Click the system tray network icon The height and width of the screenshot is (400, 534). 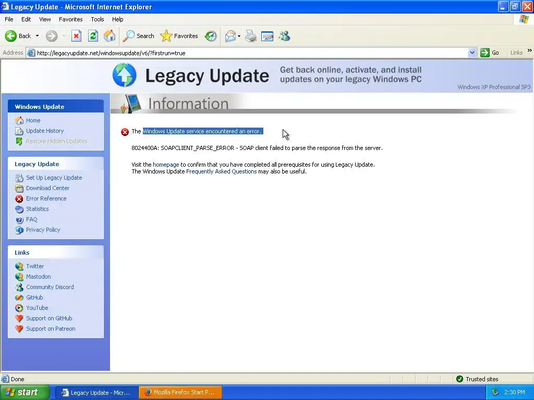(495, 392)
